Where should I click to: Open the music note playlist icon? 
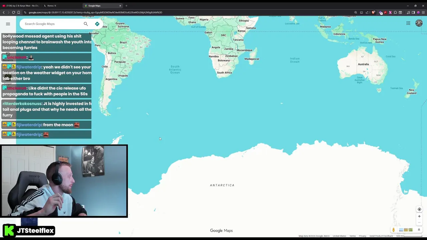click(x=408, y=12)
